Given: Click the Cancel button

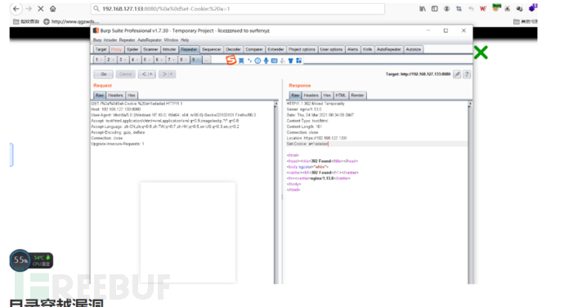Looking at the screenshot, I should (x=126, y=74).
